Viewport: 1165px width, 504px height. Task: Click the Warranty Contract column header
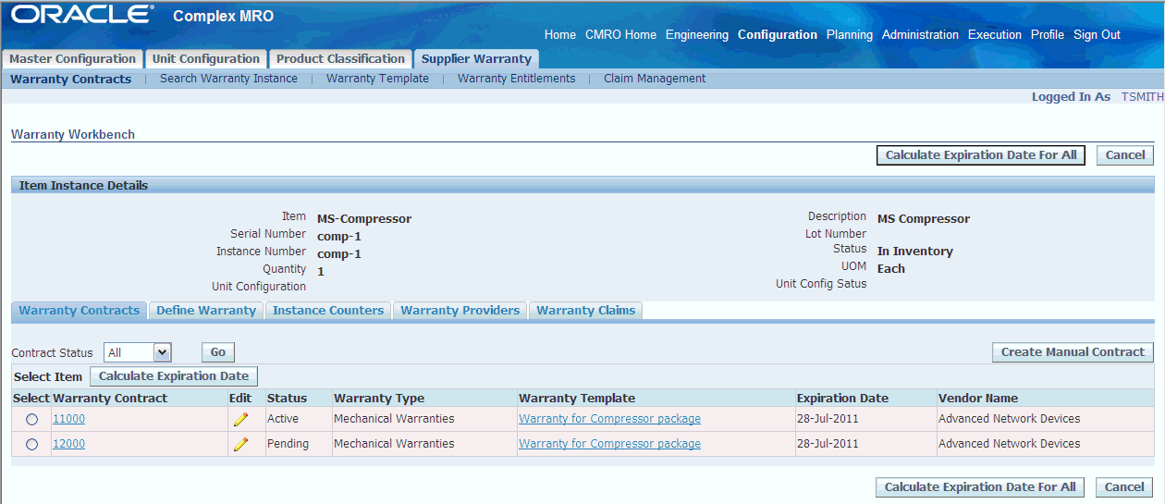[110, 399]
